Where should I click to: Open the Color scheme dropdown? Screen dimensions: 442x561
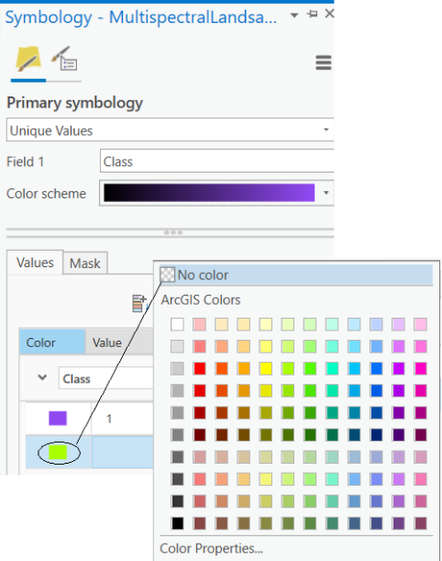click(216, 193)
